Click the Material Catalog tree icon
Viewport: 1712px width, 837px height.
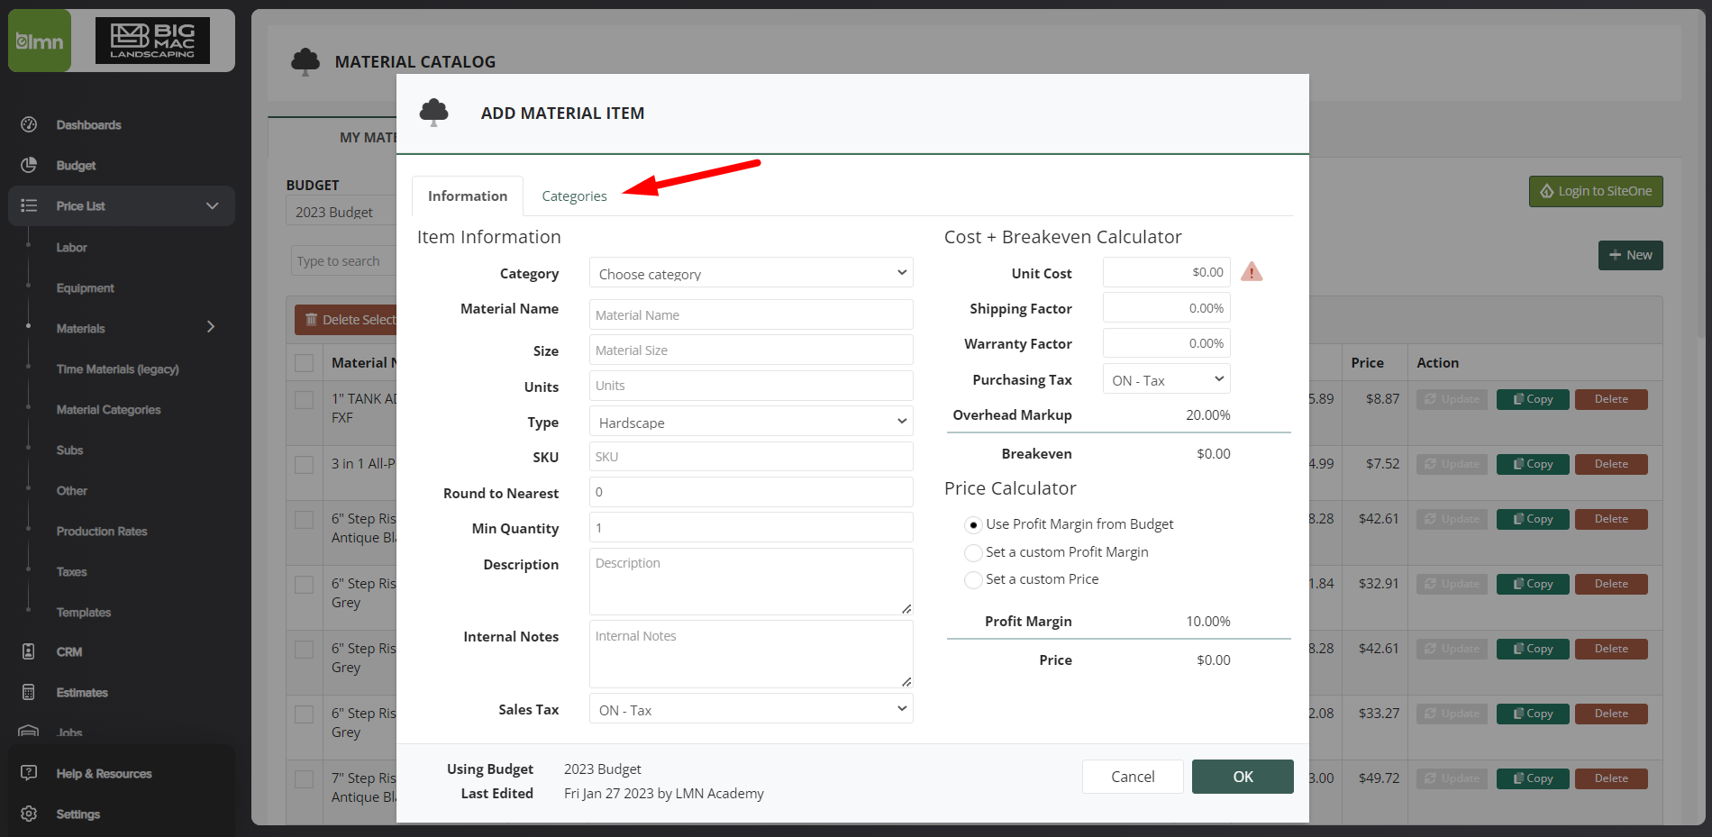(305, 61)
